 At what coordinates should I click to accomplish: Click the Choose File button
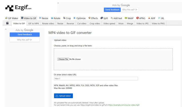(63, 59)
